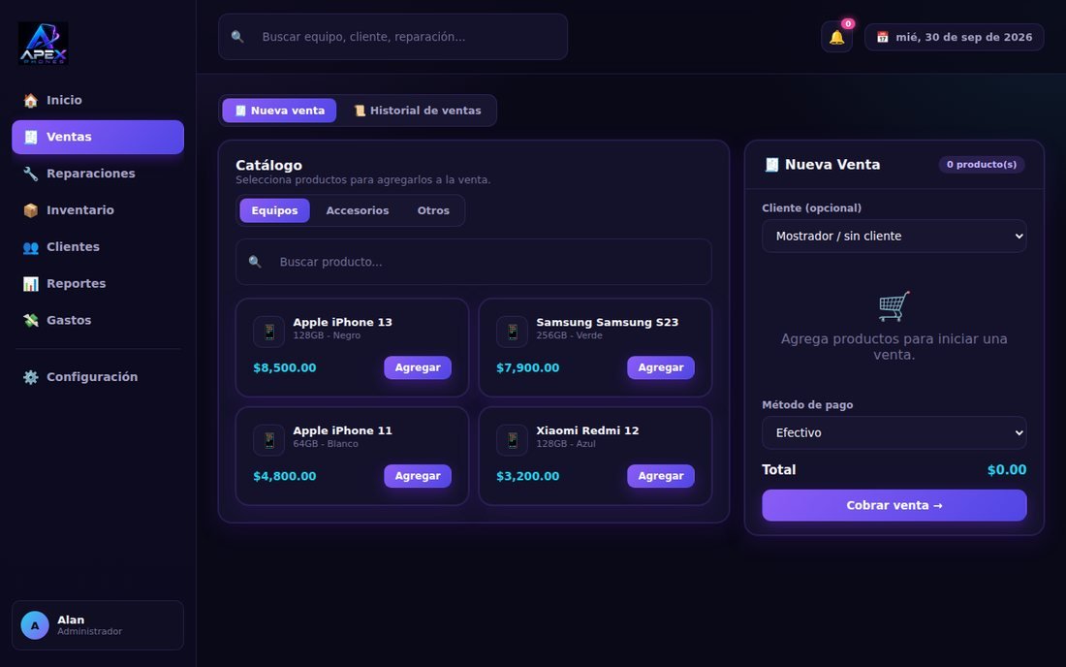Click the Apple iPhone 13 phone icon
The width and height of the screenshot is (1066, 667).
coord(269,332)
